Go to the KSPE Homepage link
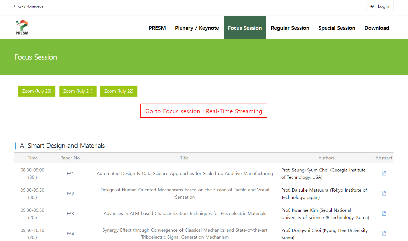This screenshot has height=241, width=408. coord(30,6)
